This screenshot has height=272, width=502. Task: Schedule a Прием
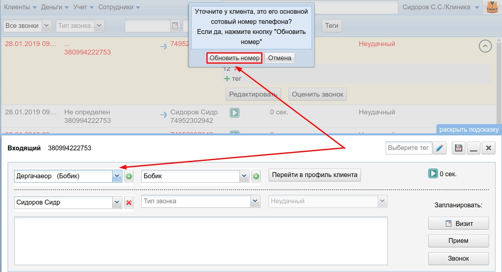[459, 241]
